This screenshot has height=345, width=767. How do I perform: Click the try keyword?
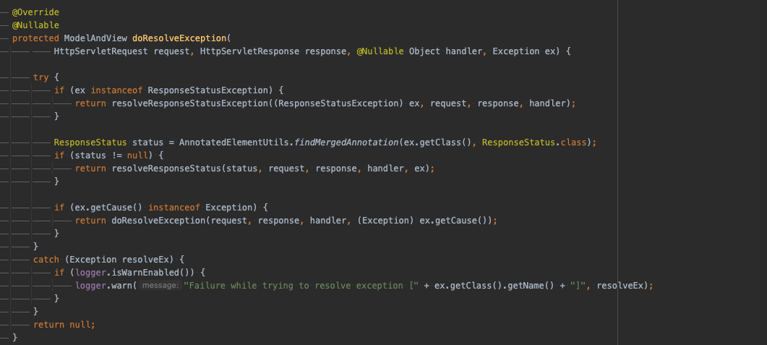point(40,77)
